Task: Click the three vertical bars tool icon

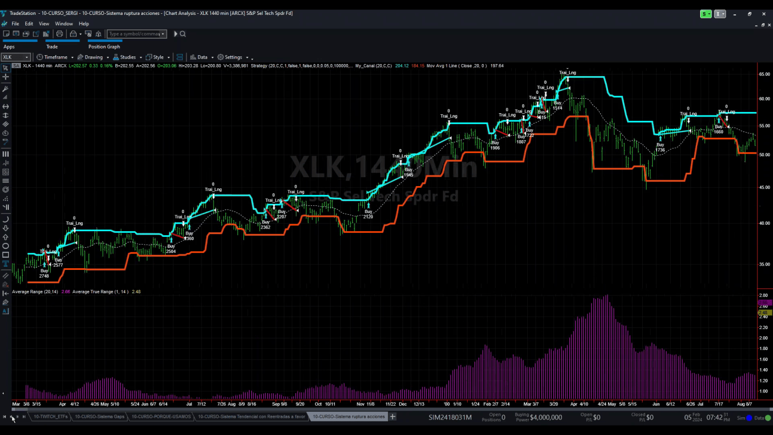Action: [x=6, y=154]
